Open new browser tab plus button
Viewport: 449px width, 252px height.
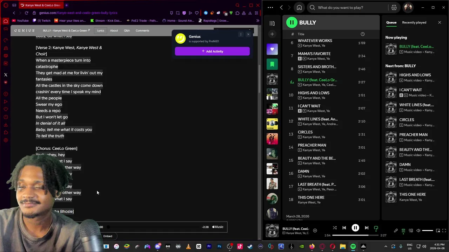(x=66, y=5)
